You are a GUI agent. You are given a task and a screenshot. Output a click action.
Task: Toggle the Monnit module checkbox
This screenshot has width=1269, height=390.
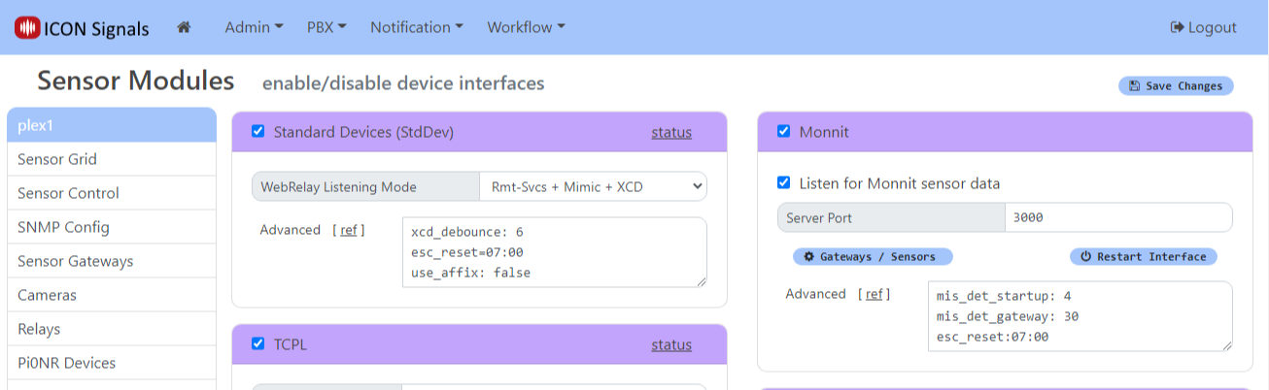[x=784, y=132]
